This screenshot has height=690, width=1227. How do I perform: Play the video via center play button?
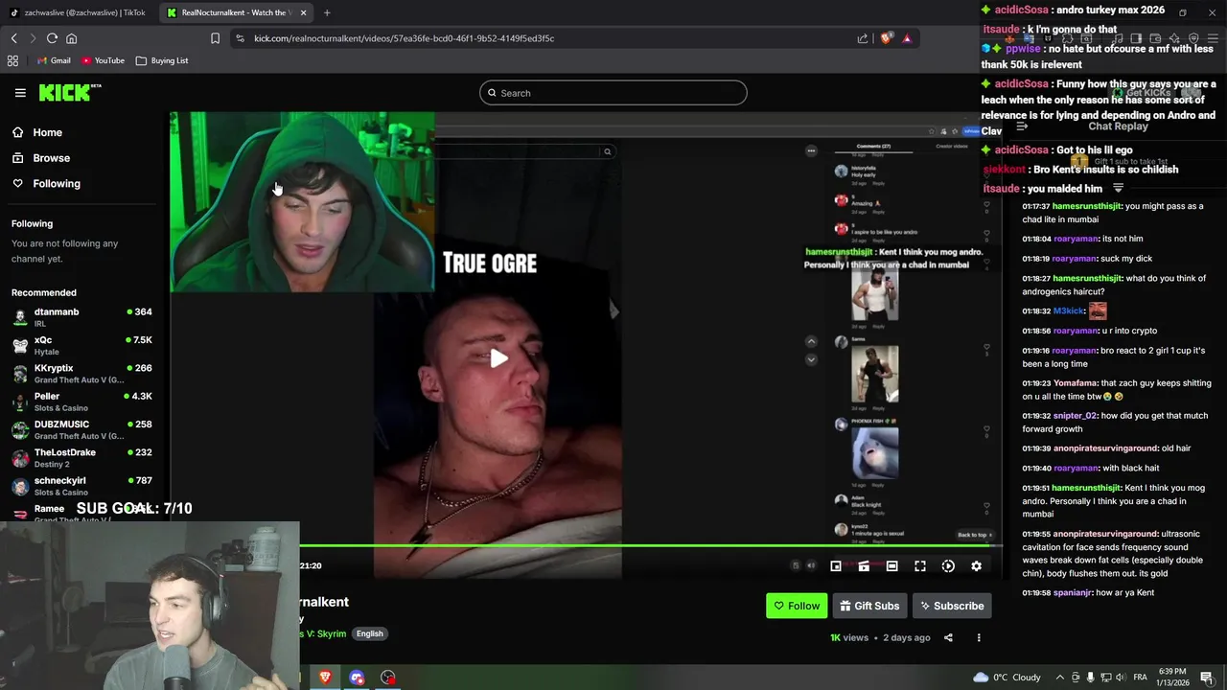point(498,358)
